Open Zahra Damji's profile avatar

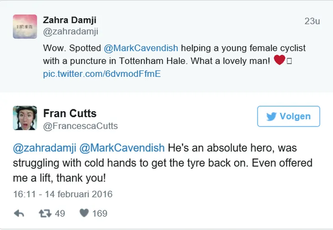click(25, 26)
